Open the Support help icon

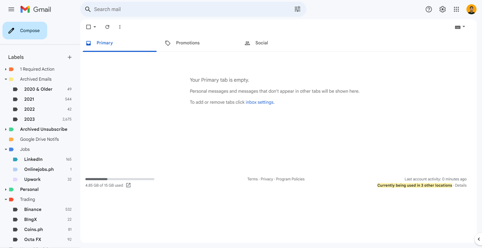pos(429,10)
